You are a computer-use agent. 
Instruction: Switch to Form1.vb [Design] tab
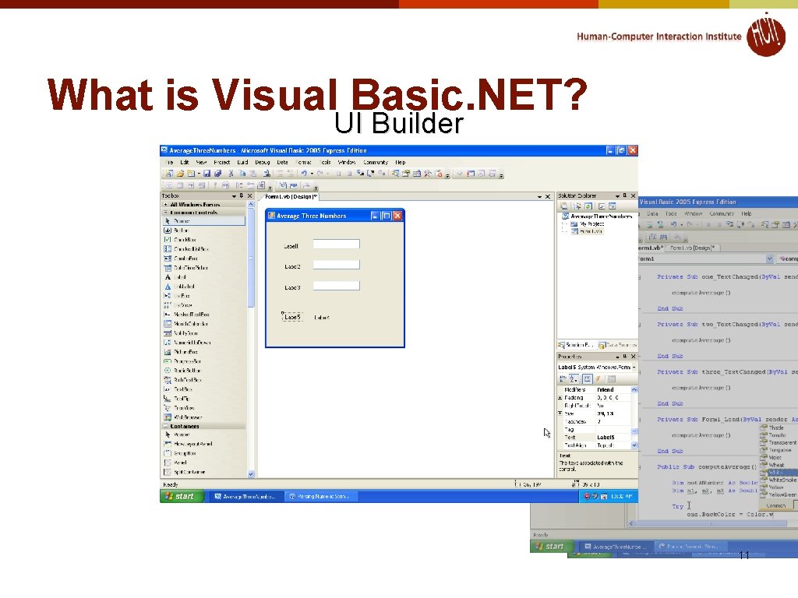click(x=291, y=197)
